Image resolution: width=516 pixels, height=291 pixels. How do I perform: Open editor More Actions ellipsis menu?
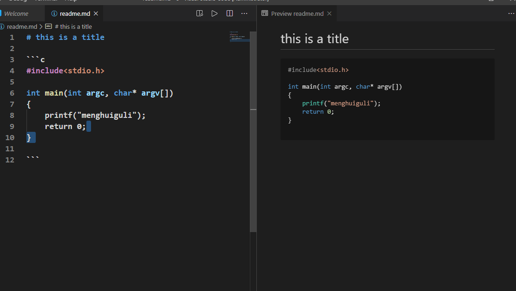244,13
